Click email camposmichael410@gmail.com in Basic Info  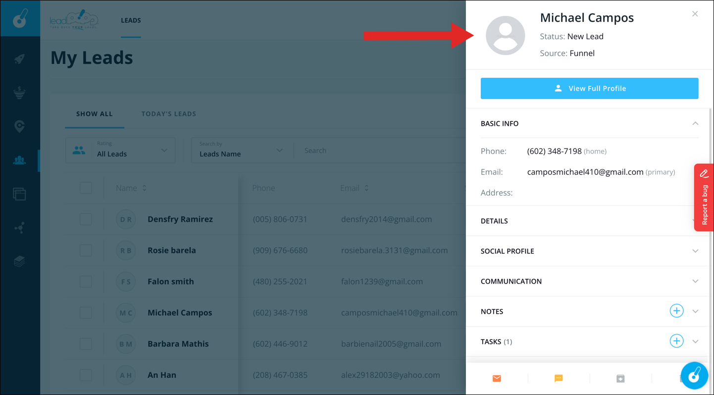[x=585, y=172]
